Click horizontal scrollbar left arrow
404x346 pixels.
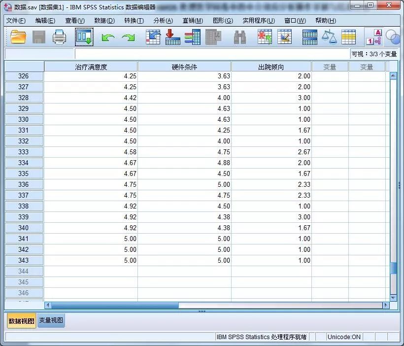coord(48,305)
